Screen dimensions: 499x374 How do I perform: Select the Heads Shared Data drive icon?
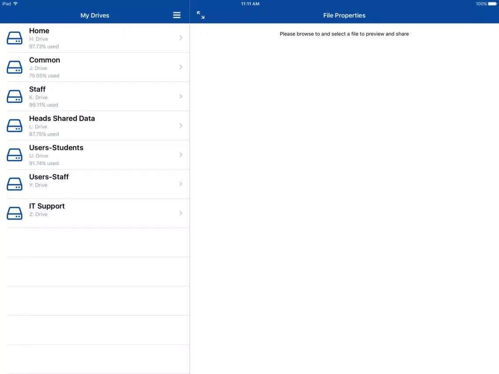click(14, 126)
